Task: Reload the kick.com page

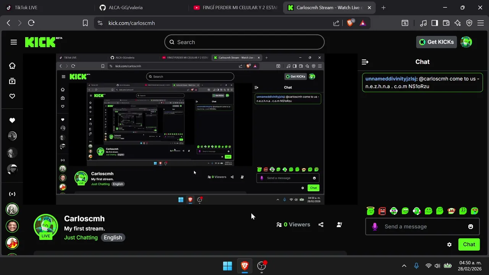Action: pos(31,23)
